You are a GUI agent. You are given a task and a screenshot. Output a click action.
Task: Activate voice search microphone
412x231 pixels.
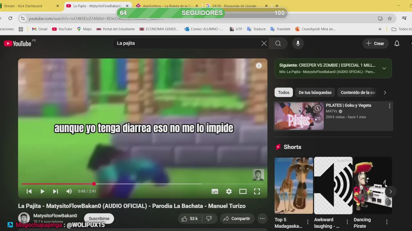click(x=298, y=43)
